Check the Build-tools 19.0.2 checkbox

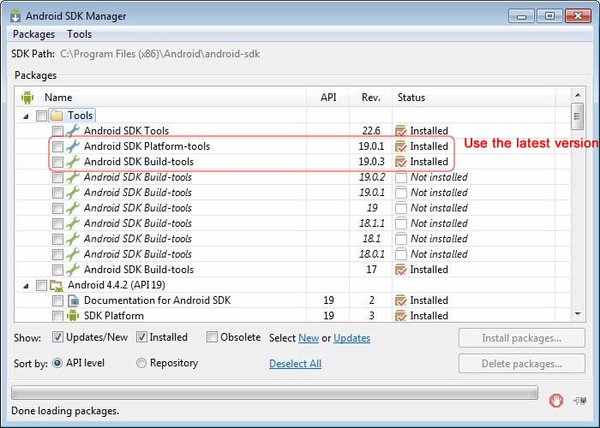[x=57, y=177]
